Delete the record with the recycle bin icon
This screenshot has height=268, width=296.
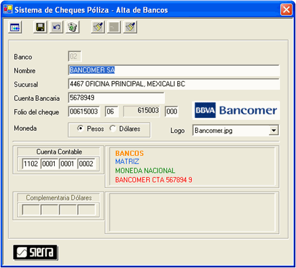[x=73, y=27]
